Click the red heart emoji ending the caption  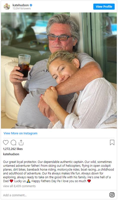click(89, 181)
